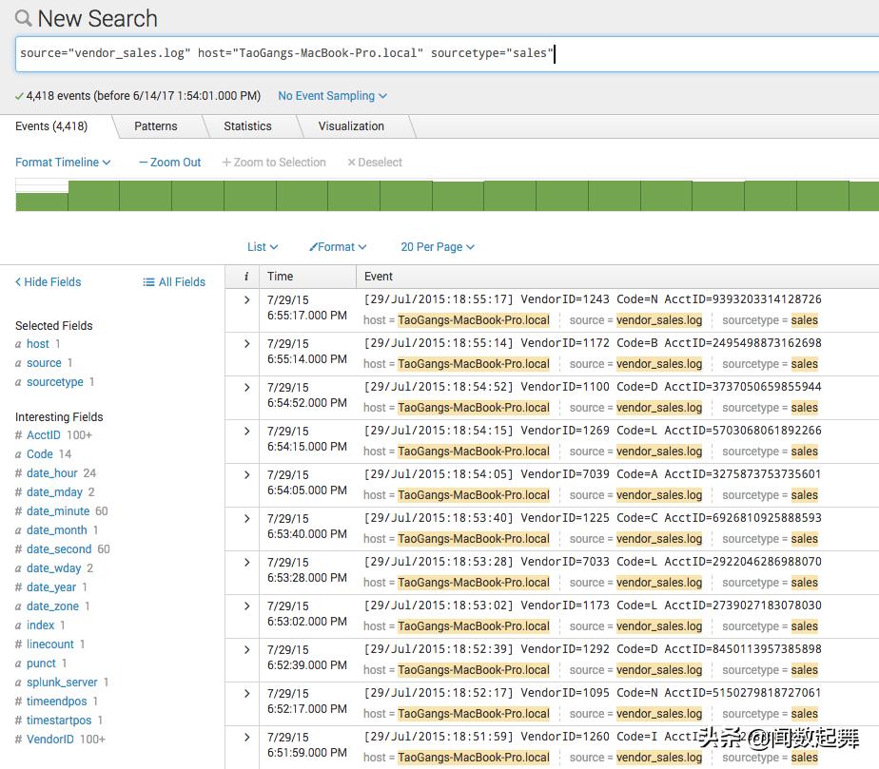
Task: Click the Time column header
Action: point(281,276)
